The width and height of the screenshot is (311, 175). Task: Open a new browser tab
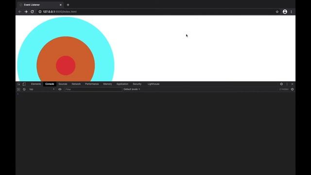click(x=68, y=5)
